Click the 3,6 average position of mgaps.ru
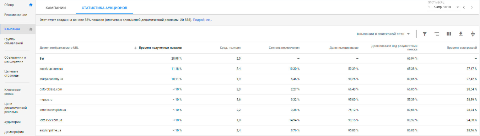 pos(239,100)
